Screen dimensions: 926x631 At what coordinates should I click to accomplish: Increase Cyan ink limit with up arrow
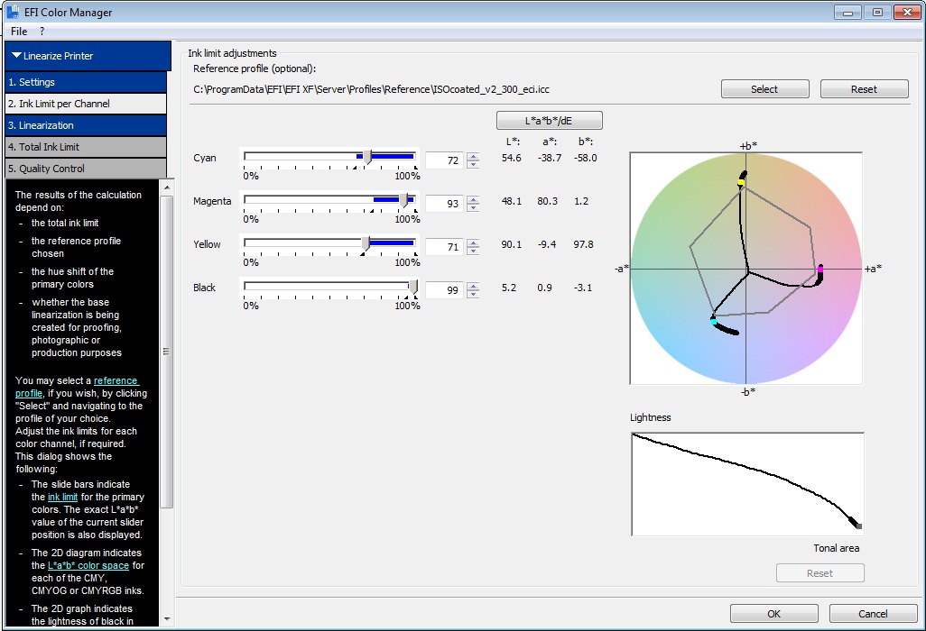(x=473, y=156)
